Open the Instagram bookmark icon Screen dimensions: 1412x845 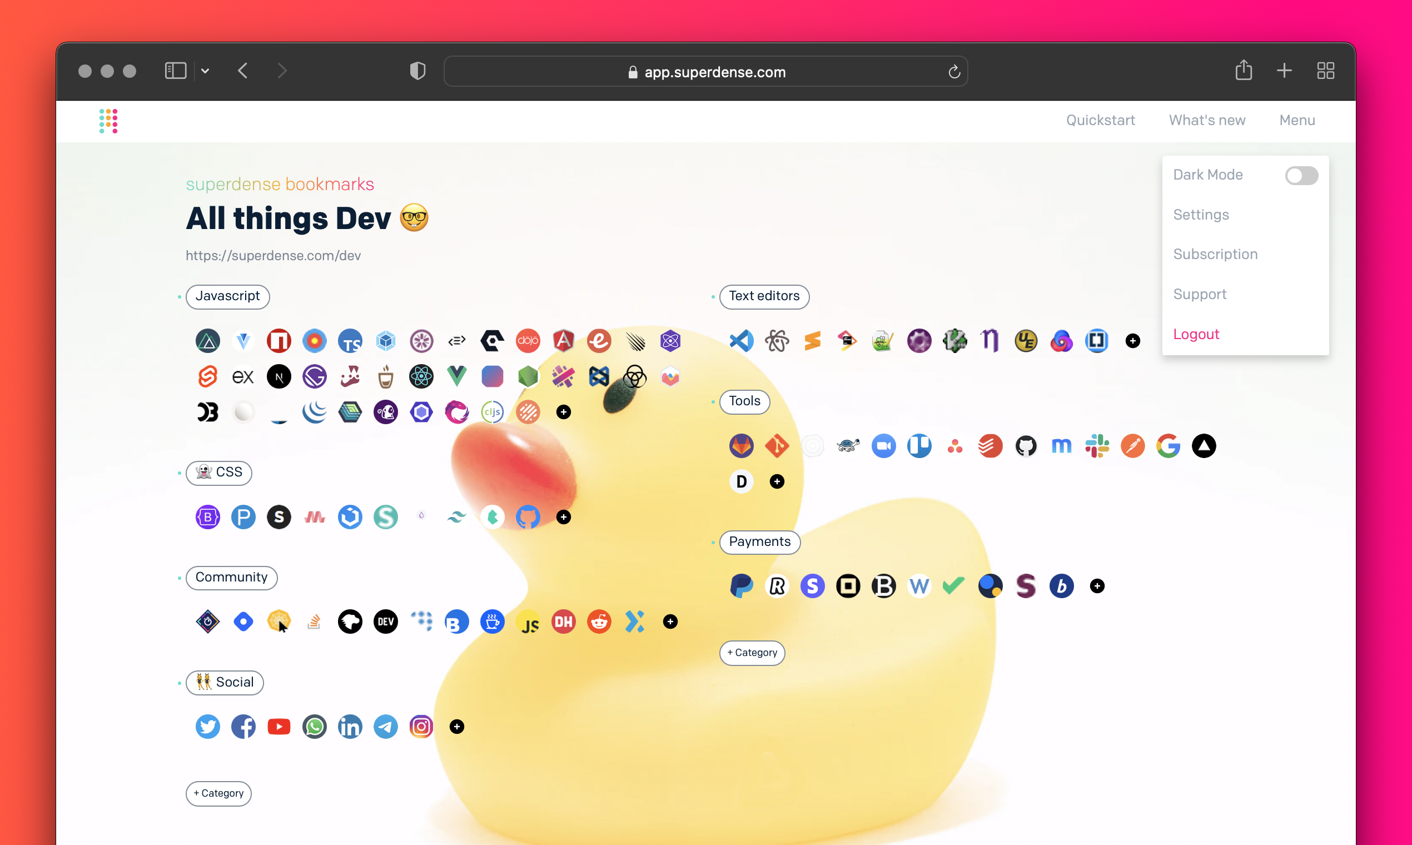pyautogui.click(x=421, y=727)
